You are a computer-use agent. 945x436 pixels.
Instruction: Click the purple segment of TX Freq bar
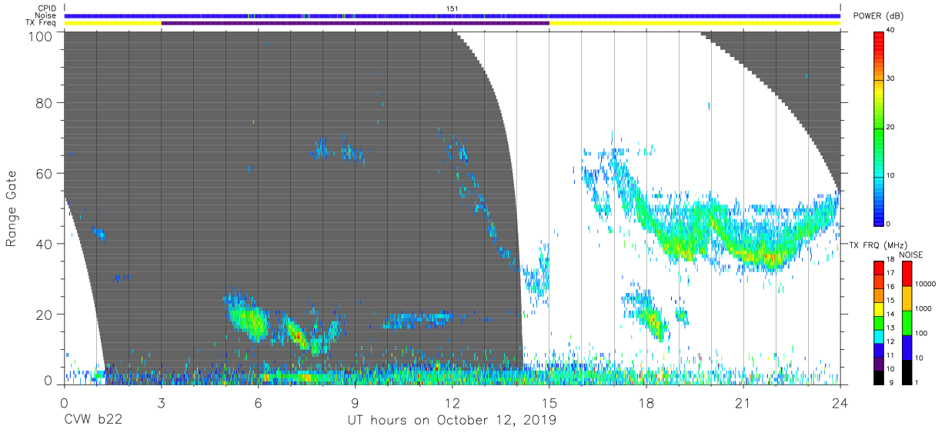click(355, 23)
